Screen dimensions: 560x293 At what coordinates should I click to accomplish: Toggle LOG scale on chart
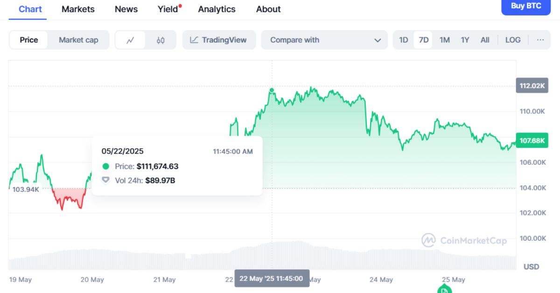[x=512, y=40]
